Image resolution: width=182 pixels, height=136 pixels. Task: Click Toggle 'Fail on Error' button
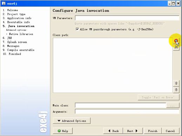158,97
